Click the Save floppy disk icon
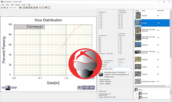Image resolution: width=172 pixels, height=102 pixels. pyautogui.click(x=4, y=7)
